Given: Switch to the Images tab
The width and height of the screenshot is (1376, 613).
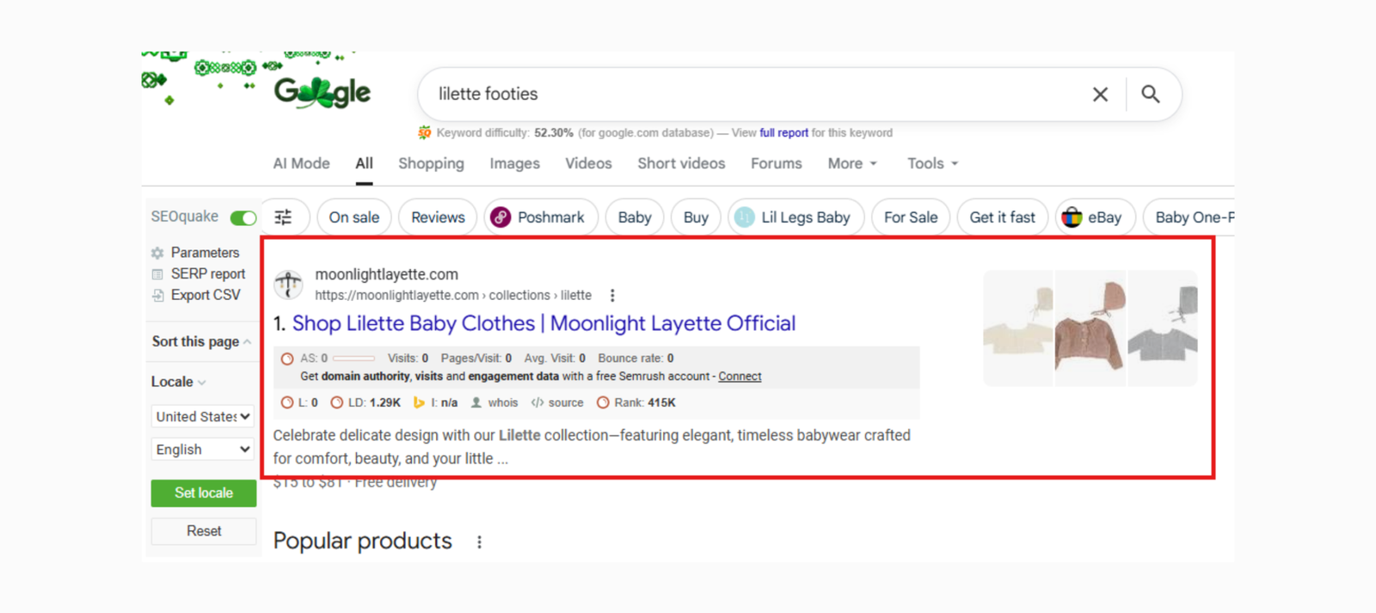Looking at the screenshot, I should pos(514,163).
